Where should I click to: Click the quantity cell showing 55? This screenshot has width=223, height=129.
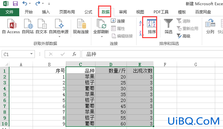tap(111, 118)
